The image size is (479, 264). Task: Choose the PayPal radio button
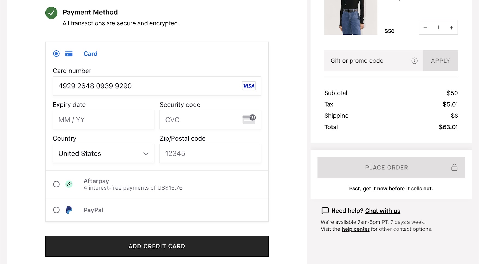pos(56,210)
